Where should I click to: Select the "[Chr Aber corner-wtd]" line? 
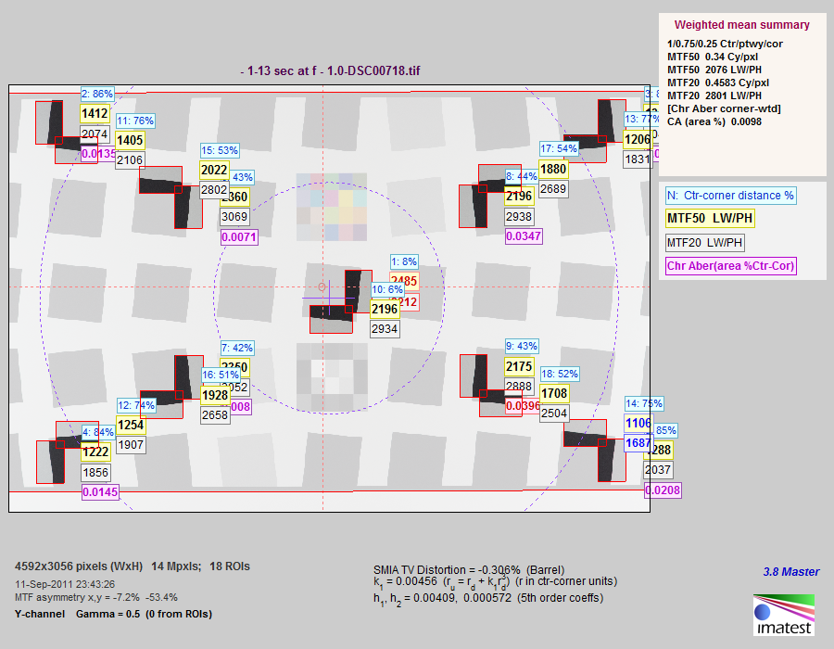click(x=724, y=108)
